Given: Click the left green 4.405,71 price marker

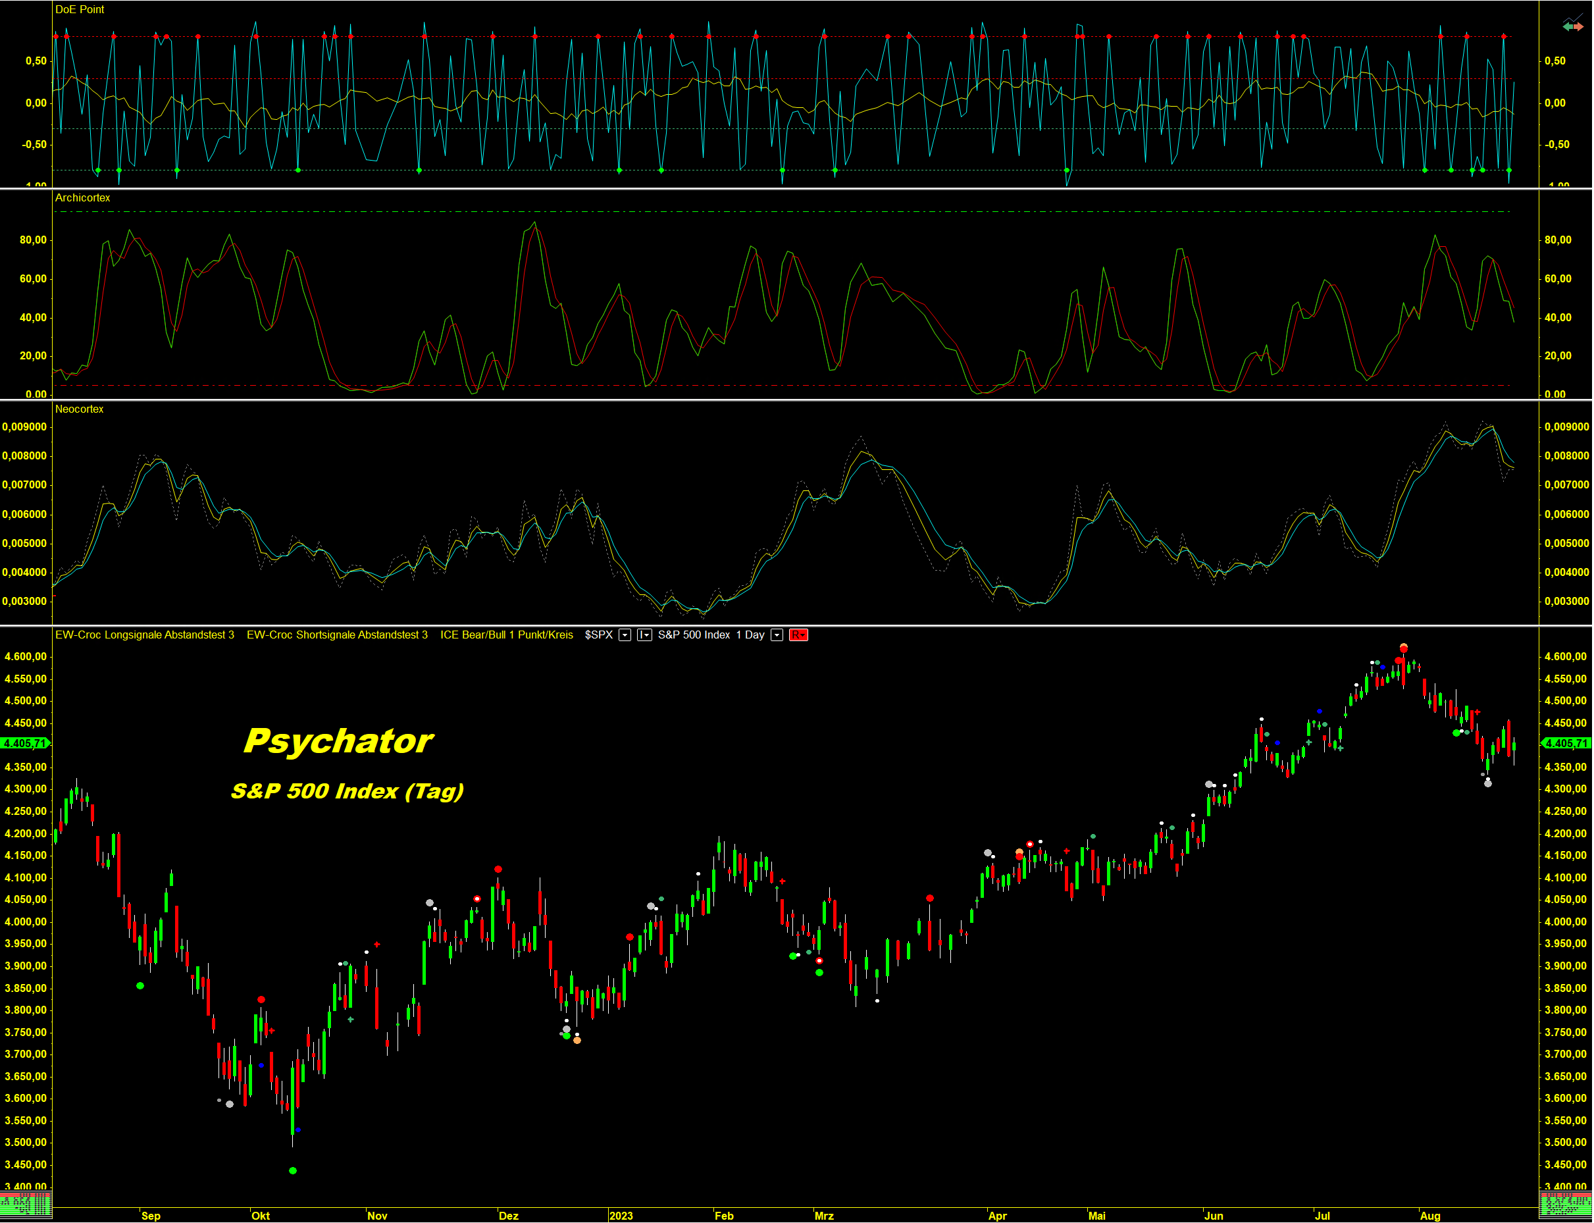Looking at the screenshot, I should pyautogui.click(x=24, y=743).
